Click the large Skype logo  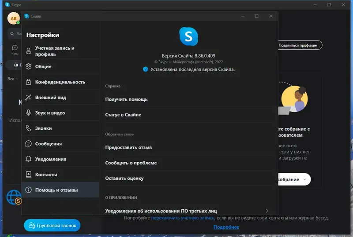(x=189, y=36)
